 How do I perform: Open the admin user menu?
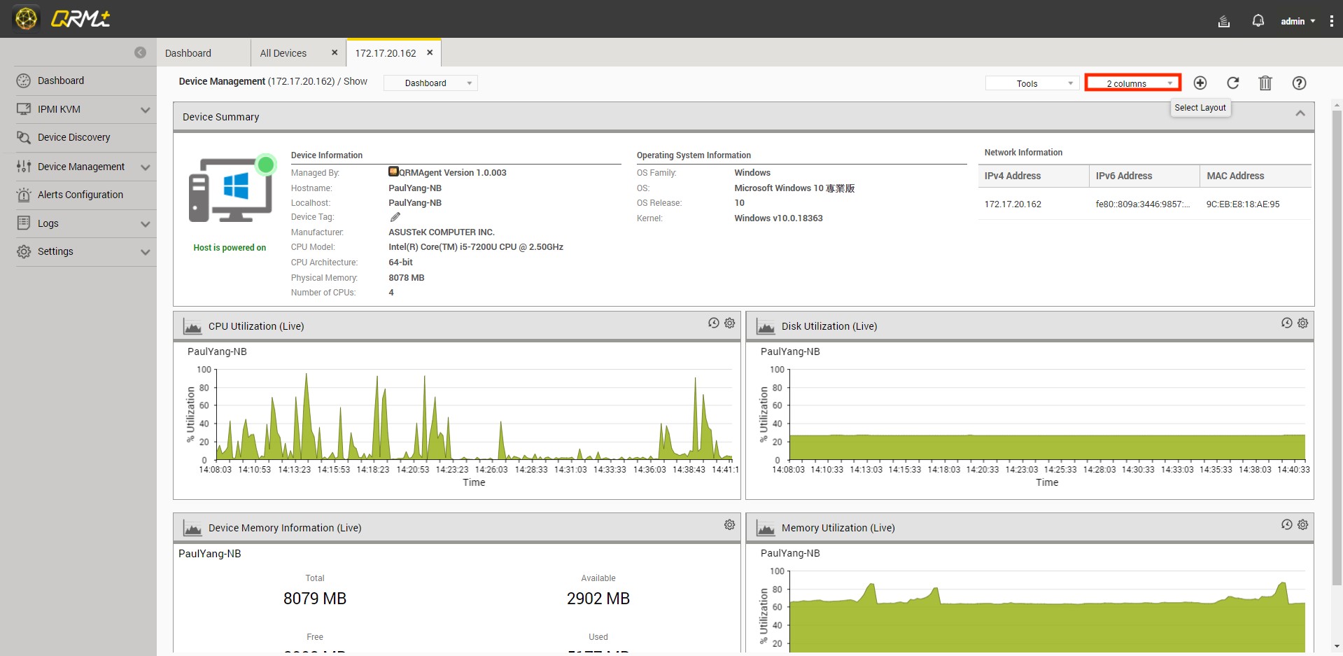(x=1298, y=21)
